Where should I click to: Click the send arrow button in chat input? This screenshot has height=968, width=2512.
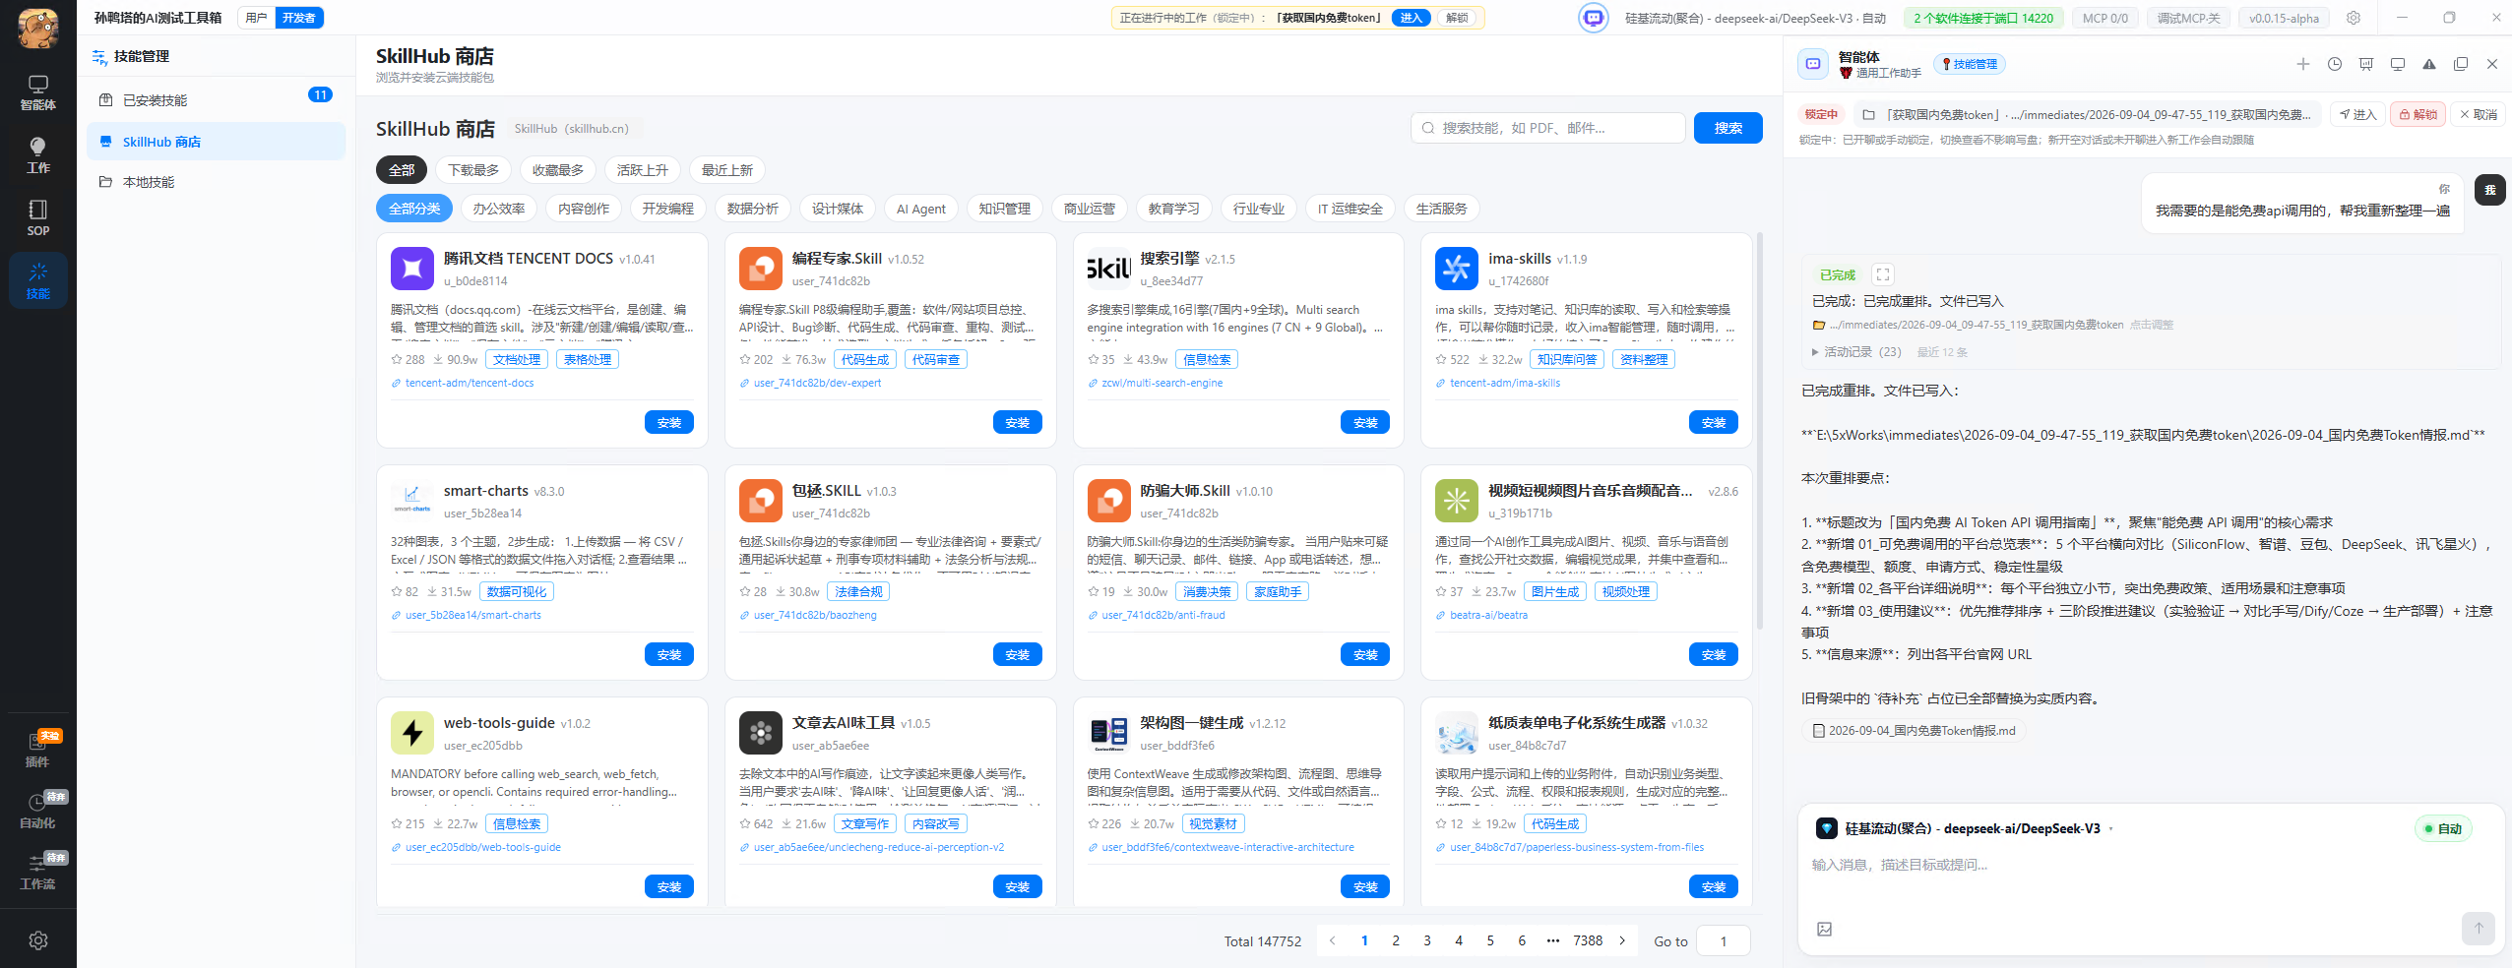tap(2479, 928)
